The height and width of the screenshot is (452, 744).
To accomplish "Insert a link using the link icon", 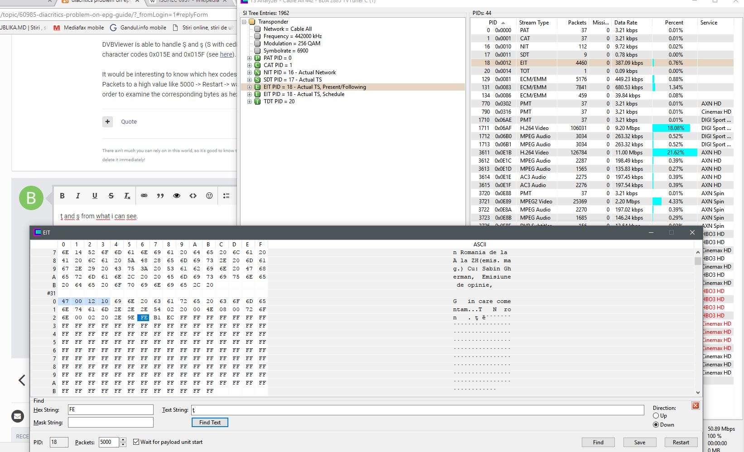I will point(144,196).
